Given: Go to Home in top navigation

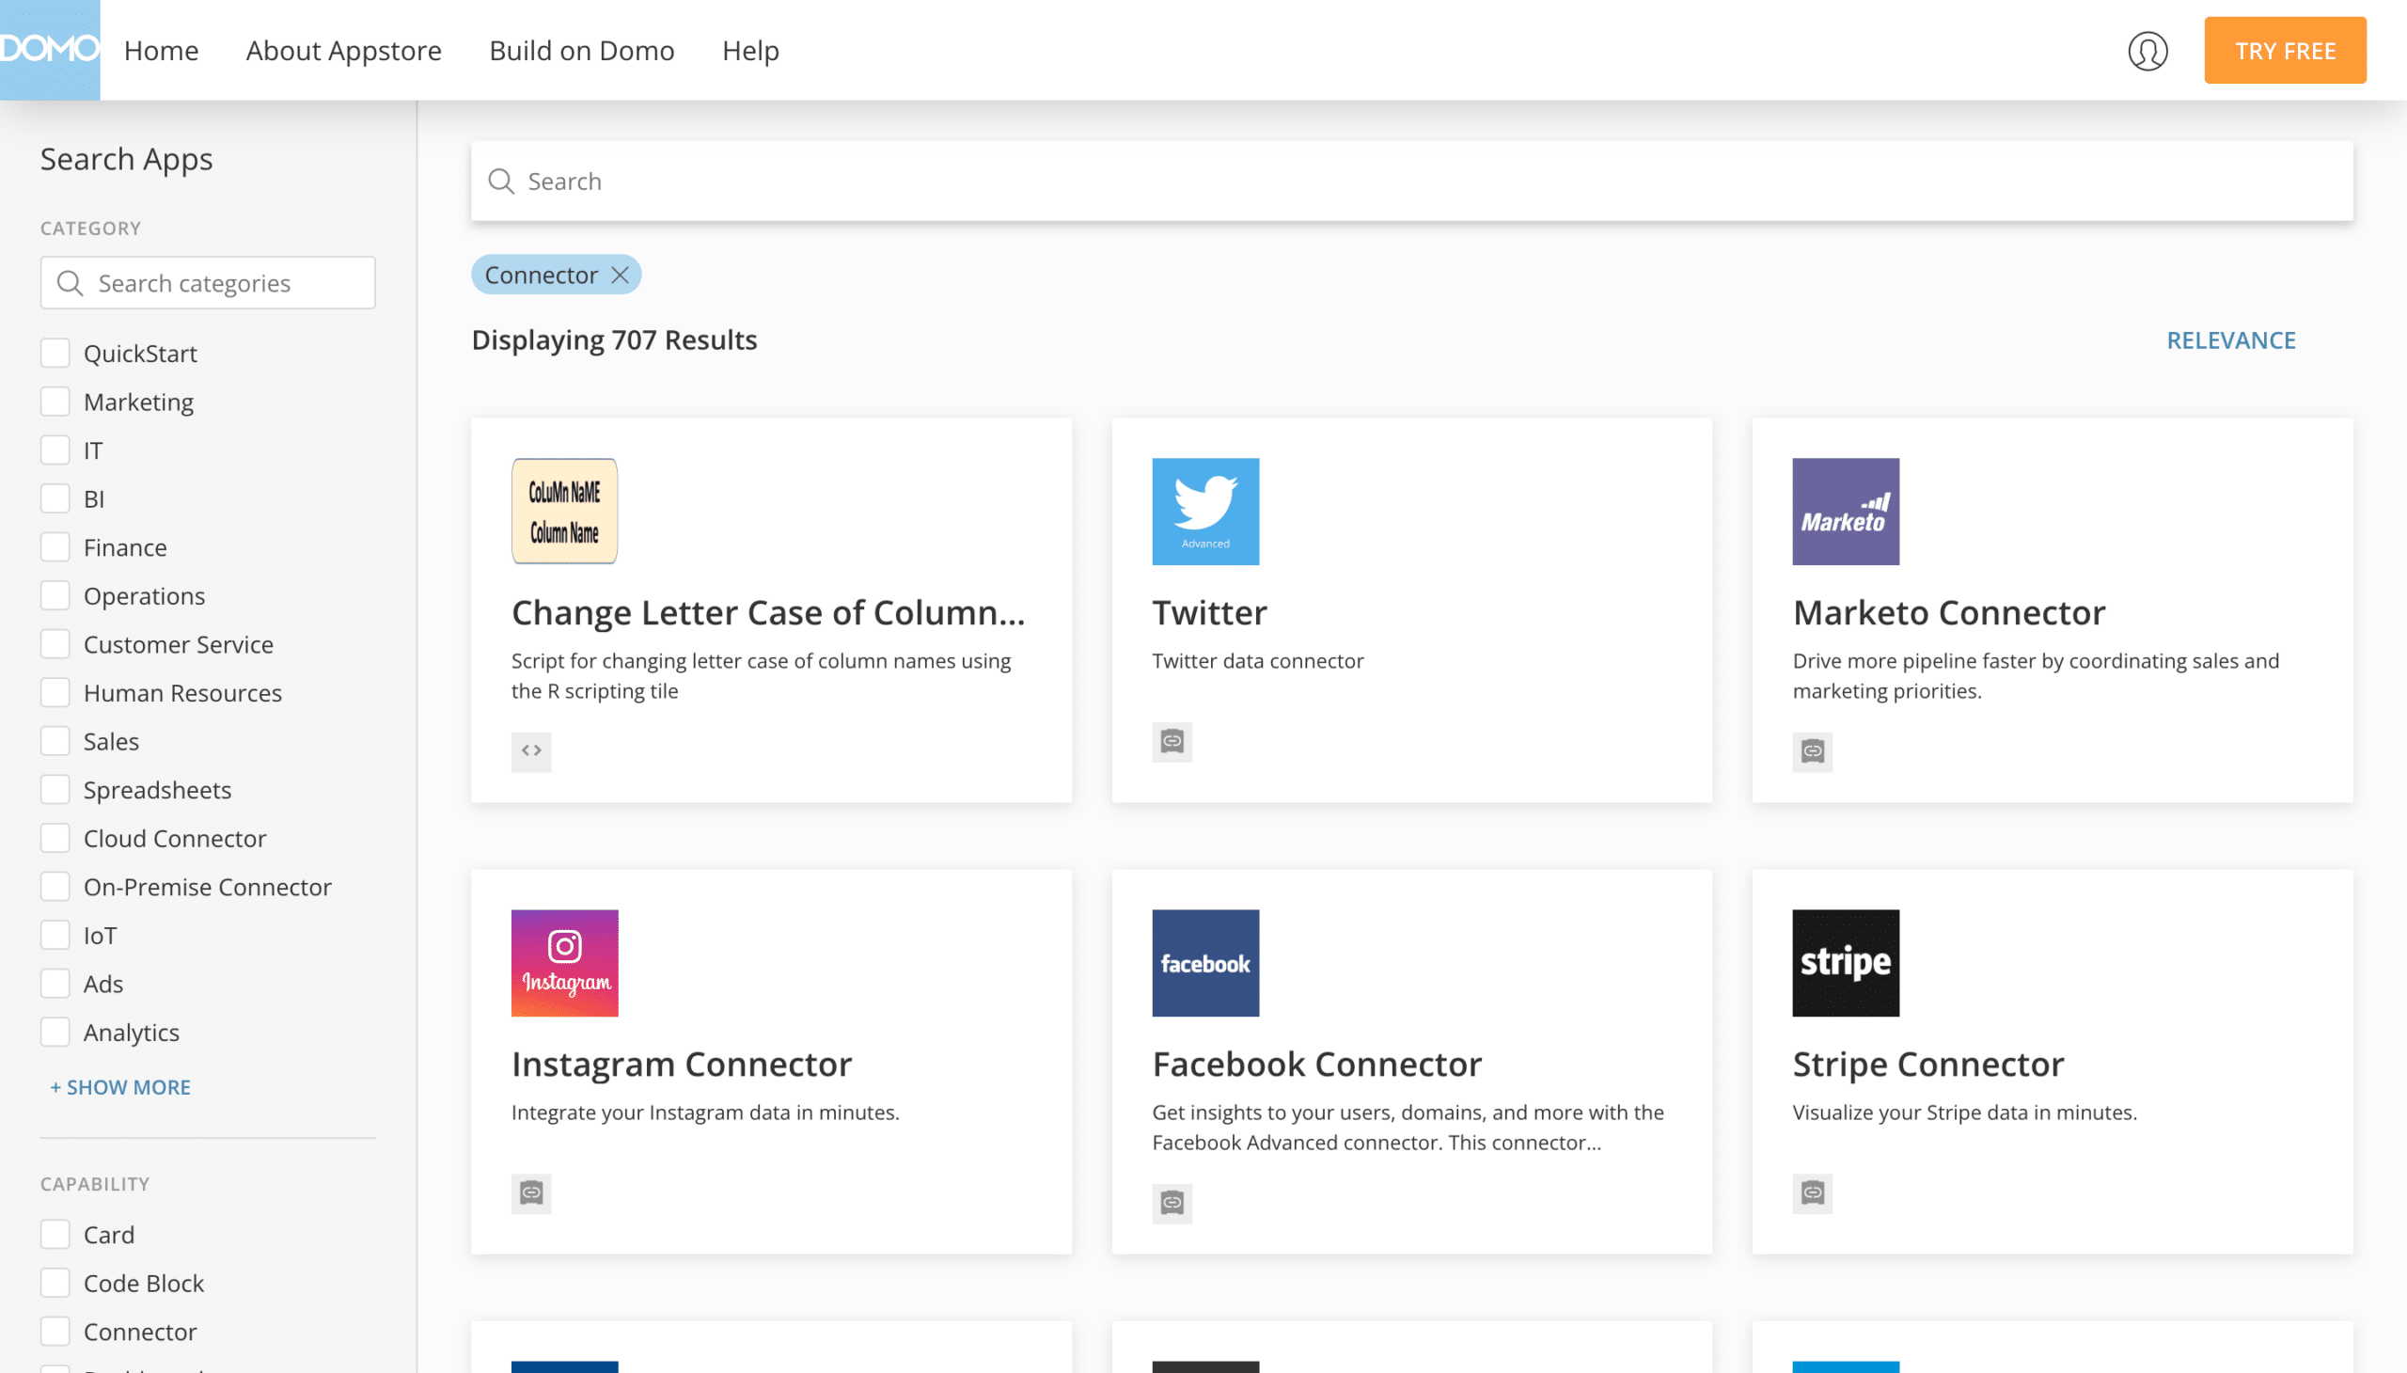Looking at the screenshot, I should [x=161, y=50].
